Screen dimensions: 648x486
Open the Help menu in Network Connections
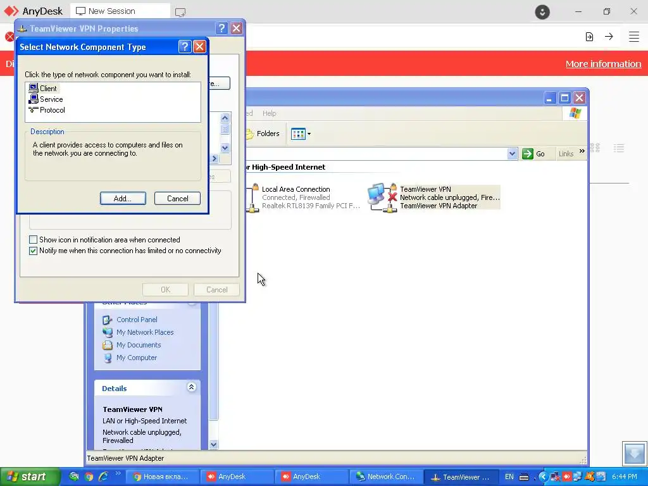(x=269, y=113)
